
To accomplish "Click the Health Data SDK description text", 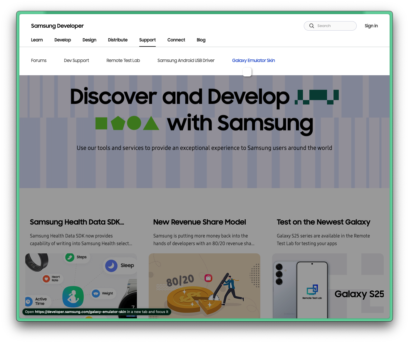I will pyautogui.click(x=81, y=240).
